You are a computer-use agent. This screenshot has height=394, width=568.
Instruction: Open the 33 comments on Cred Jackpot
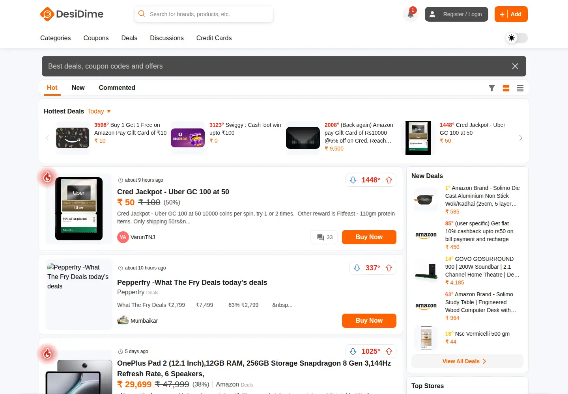[x=325, y=237]
